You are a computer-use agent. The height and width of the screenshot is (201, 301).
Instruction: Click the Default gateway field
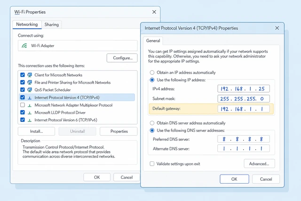[244, 109]
